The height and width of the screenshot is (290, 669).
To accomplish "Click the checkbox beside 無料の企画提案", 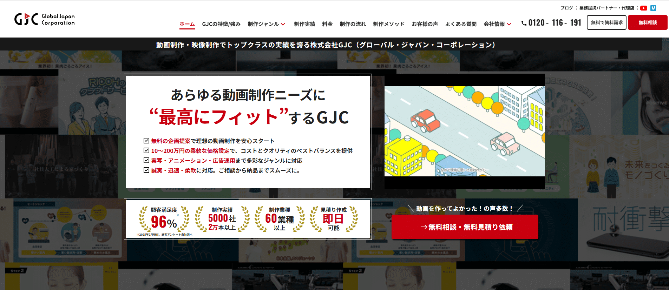I will [x=146, y=141].
